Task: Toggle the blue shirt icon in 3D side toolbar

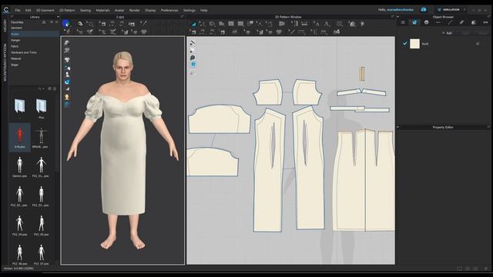Action: 67,82
